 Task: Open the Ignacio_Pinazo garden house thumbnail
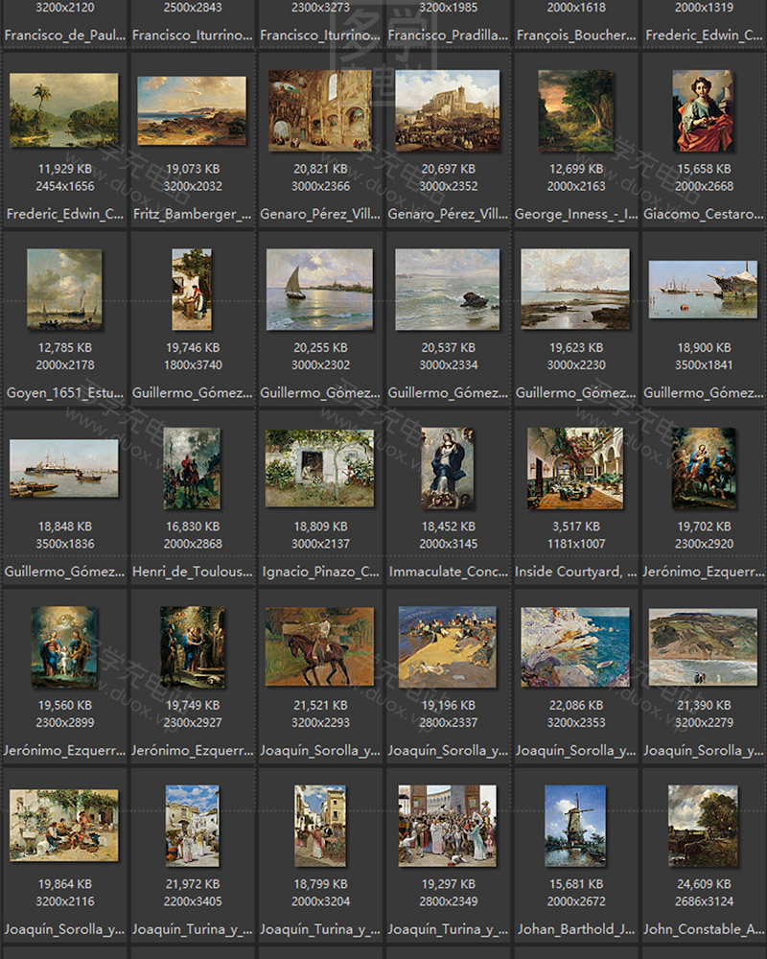pyautogui.click(x=319, y=468)
